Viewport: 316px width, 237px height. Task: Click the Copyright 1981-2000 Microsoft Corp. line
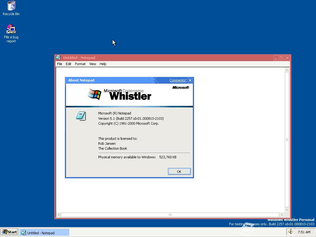coord(129,123)
